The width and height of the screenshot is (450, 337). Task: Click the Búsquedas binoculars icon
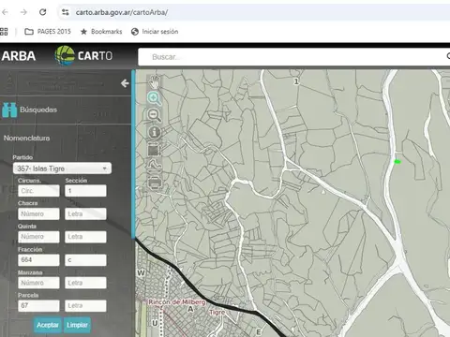pyautogui.click(x=9, y=110)
